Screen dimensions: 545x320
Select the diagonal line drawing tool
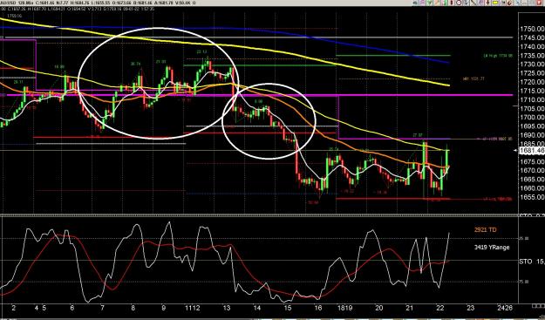473,3
